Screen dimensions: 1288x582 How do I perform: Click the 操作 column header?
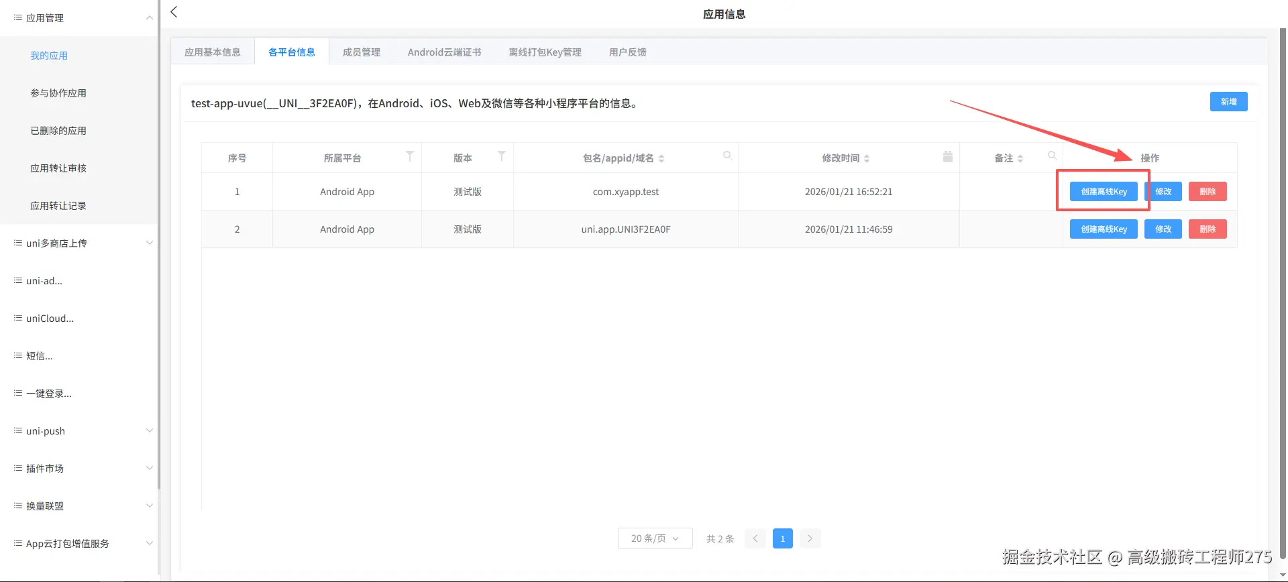pyautogui.click(x=1150, y=158)
